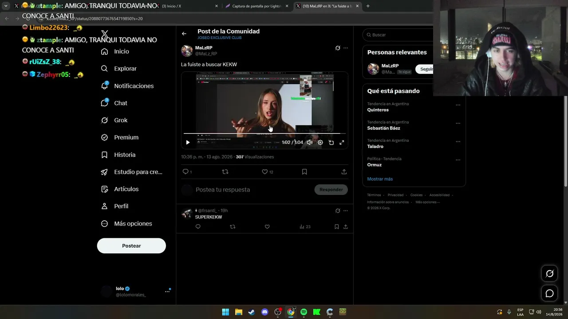Open Artículos in the sidebar
The height and width of the screenshot is (319, 568).
click(120, 189)
